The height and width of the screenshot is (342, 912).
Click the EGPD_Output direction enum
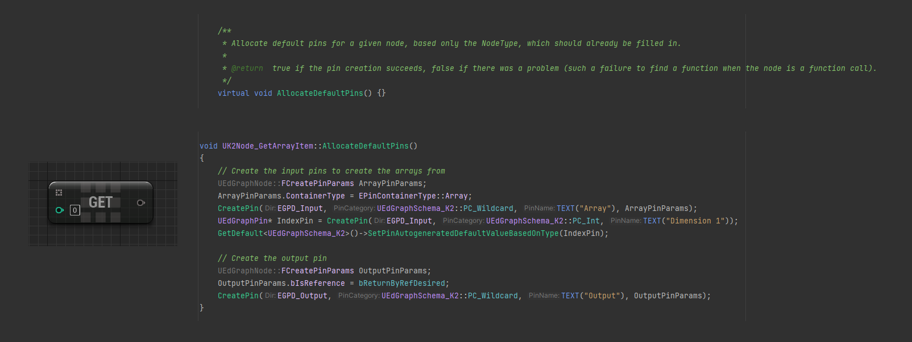click(302, 296)
